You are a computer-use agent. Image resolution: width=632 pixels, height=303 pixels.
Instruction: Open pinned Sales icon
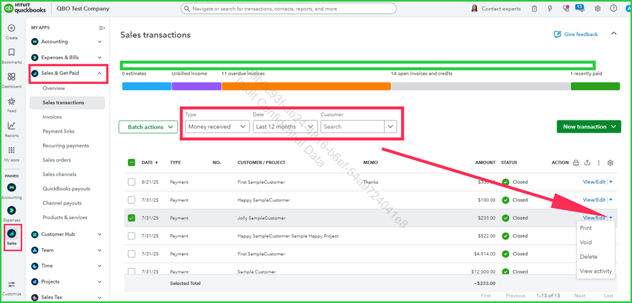pyautogui.click(x=11, y=234)
